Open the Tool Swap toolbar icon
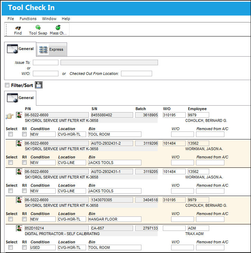 click(38, 27)
